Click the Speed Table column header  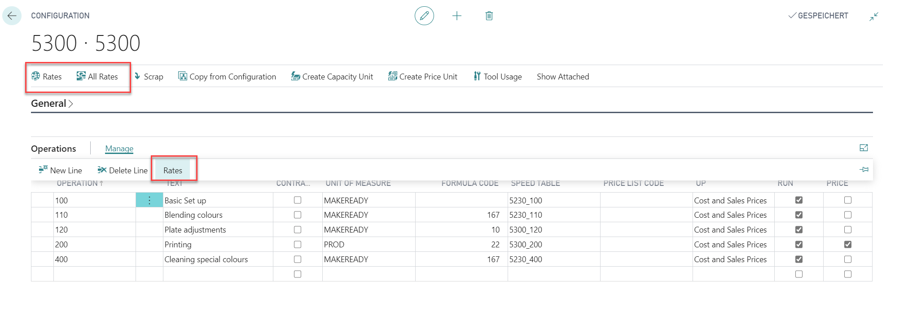[x=535, y=183]
